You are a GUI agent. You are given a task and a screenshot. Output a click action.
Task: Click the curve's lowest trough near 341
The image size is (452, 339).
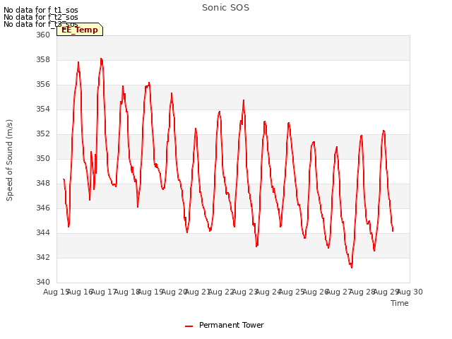(x=352, y=267)
